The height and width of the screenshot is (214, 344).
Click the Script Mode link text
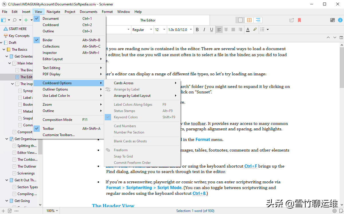click(169, 188)
